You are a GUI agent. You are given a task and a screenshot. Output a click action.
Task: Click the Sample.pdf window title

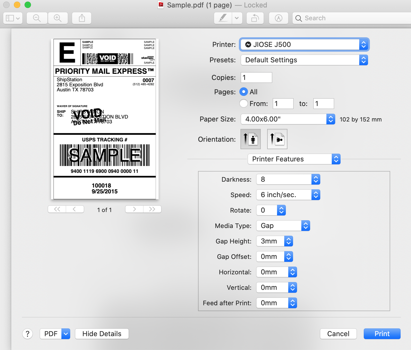pyautogui.click(x=199, y=5)
